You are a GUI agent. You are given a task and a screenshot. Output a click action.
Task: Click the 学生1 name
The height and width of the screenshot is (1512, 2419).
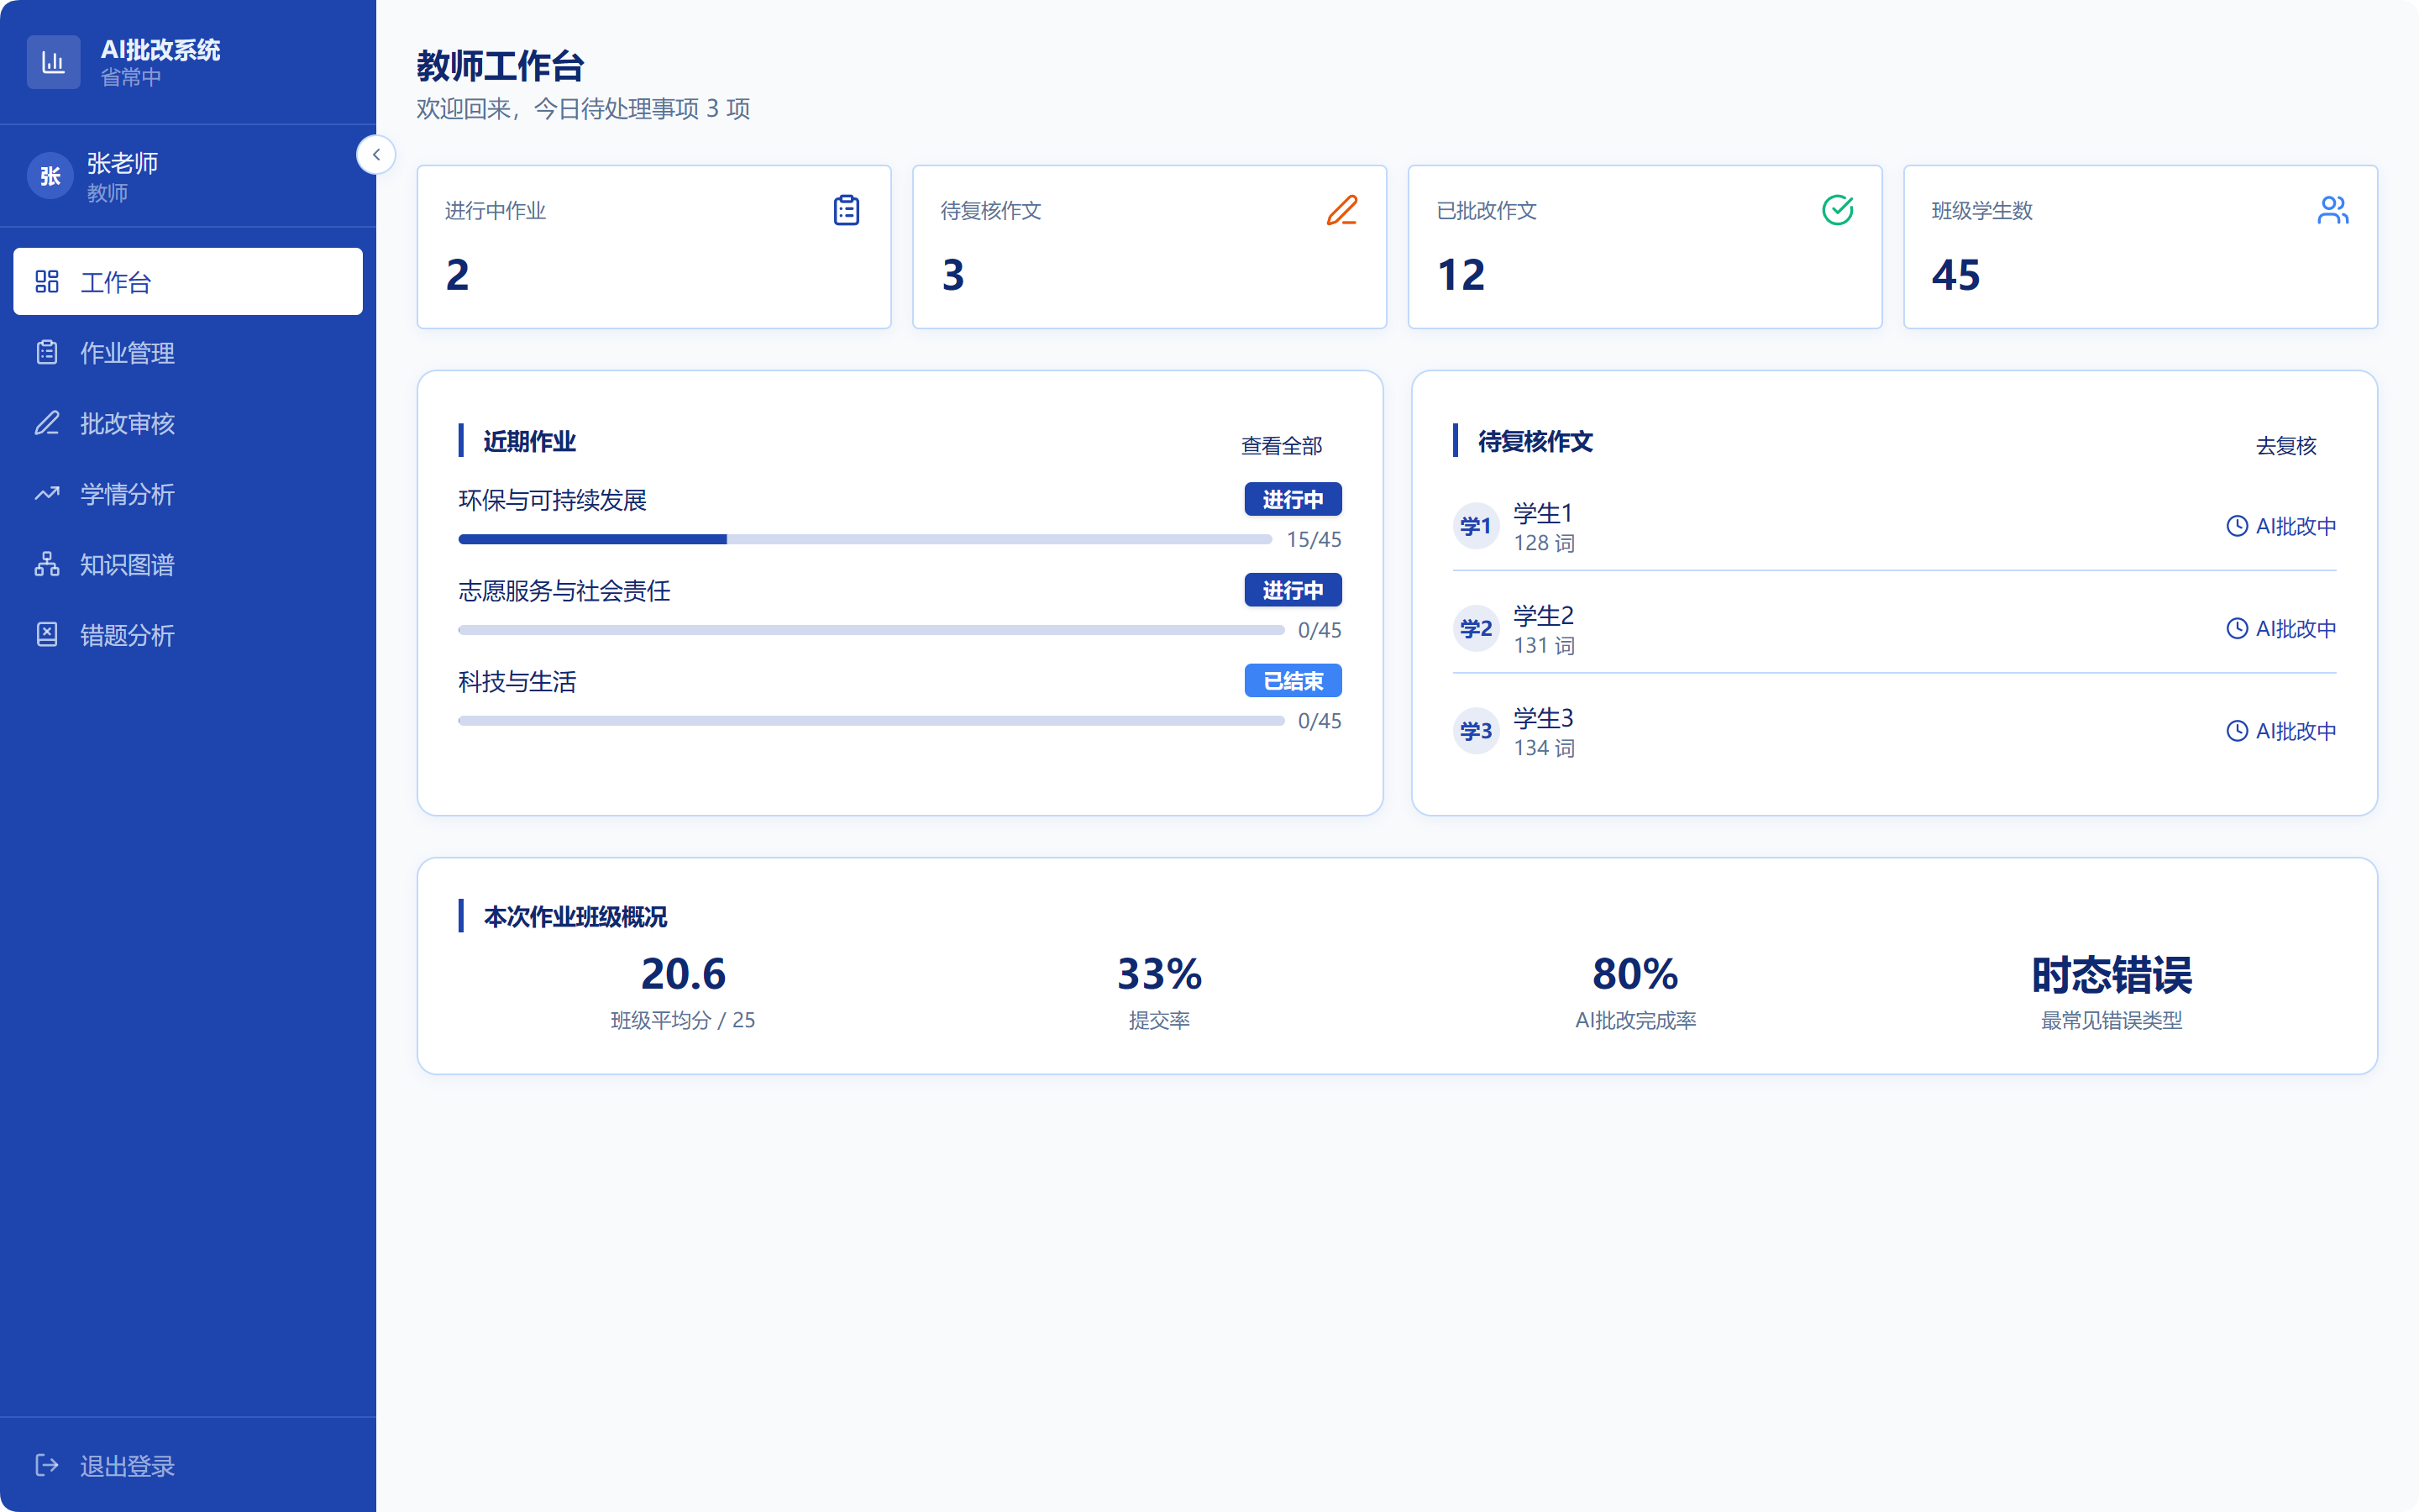pos(1542,513)
